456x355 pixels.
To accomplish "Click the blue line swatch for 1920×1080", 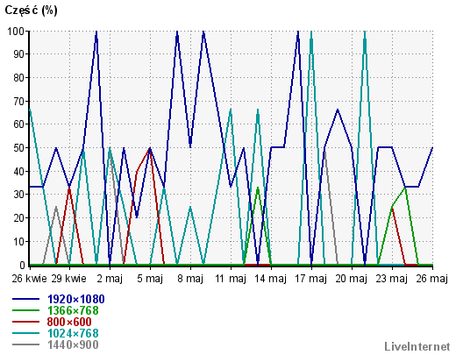I will coord(25,299).
